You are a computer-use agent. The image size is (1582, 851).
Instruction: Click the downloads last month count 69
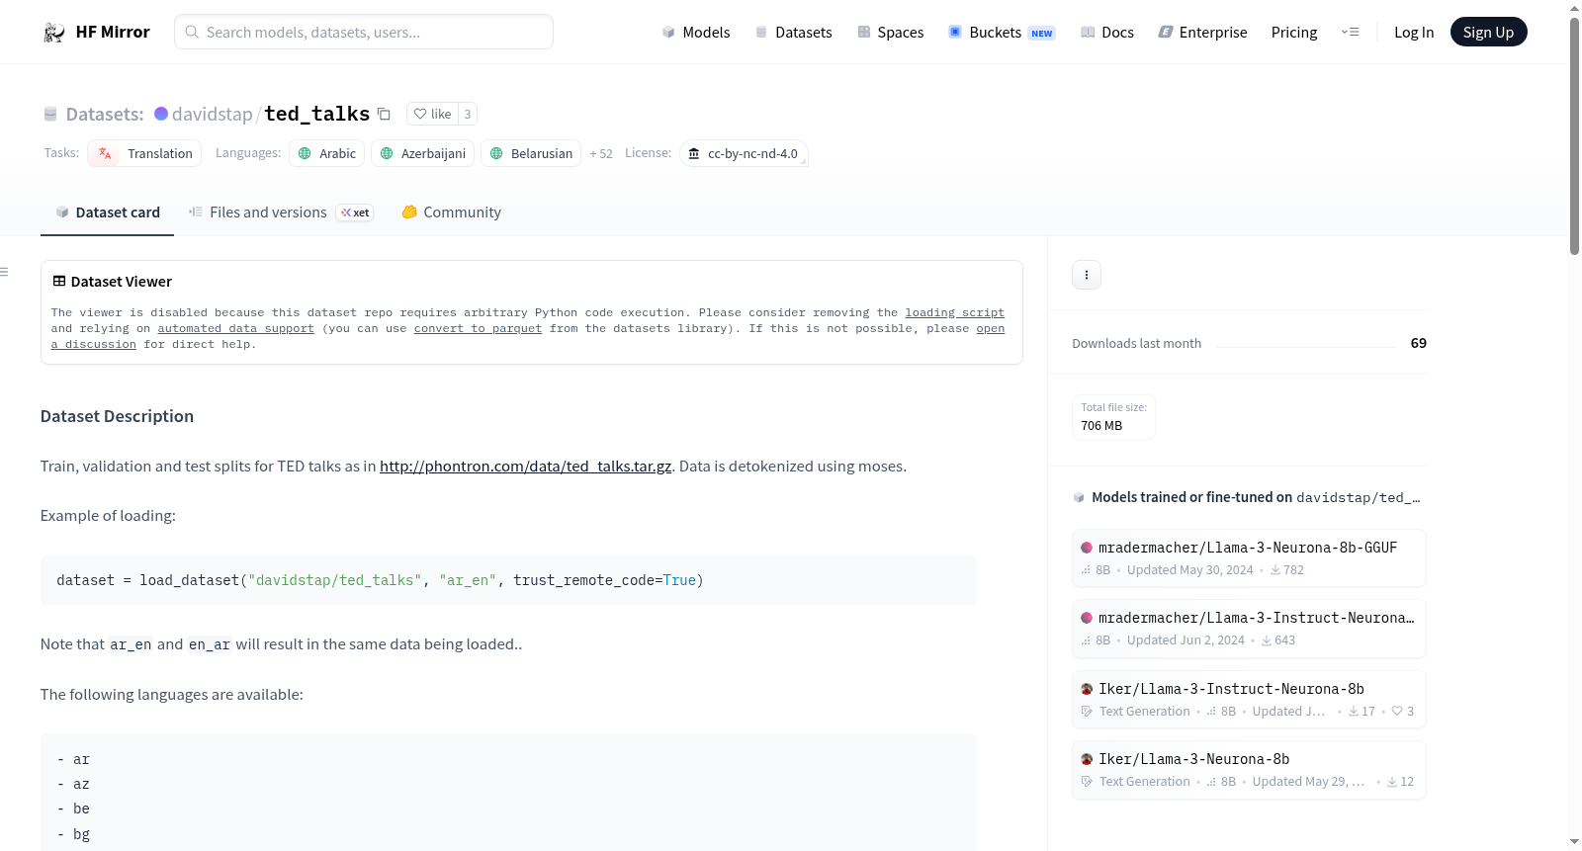click(1419, 343)
